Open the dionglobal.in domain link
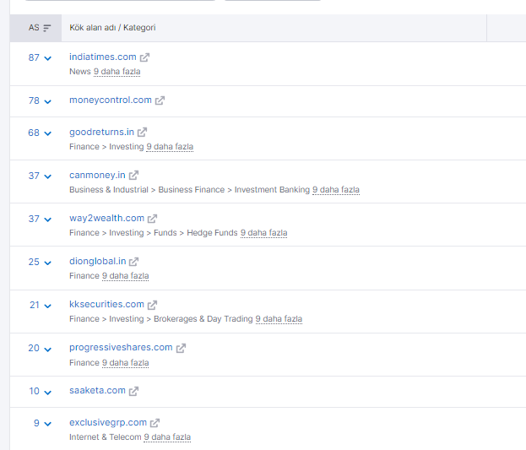This screenshot has width=526, height=450. (x=98, y=261)
